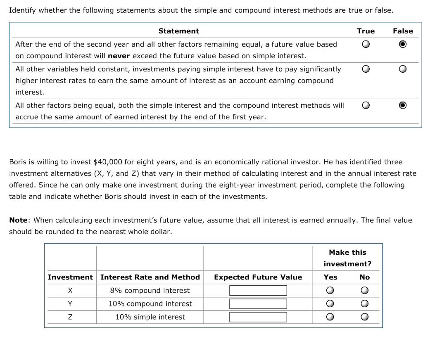Click the future value field for Investment Z
The image size is (423, 339).
tap(257, 317)
